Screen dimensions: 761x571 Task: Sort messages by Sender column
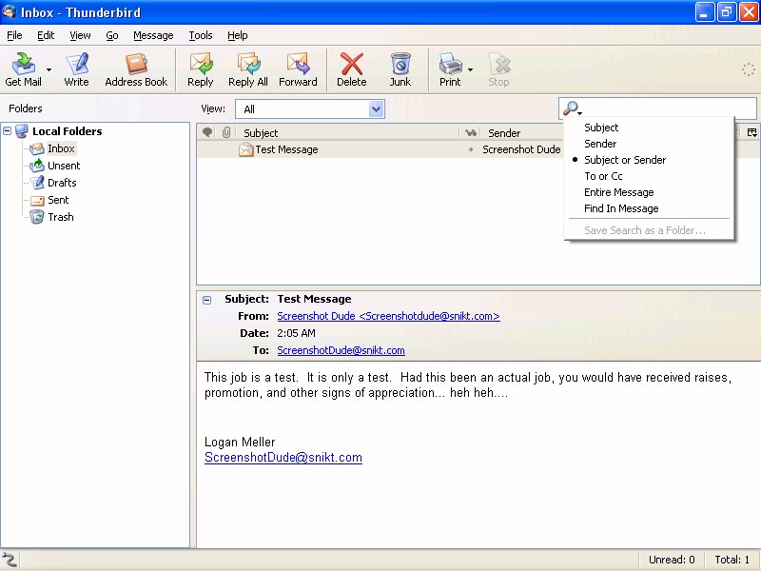pos(523,132)
